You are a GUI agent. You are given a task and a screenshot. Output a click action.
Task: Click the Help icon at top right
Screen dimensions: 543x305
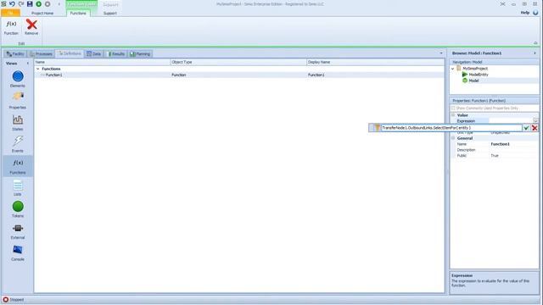pyautogui.click(x=535, y=13)
